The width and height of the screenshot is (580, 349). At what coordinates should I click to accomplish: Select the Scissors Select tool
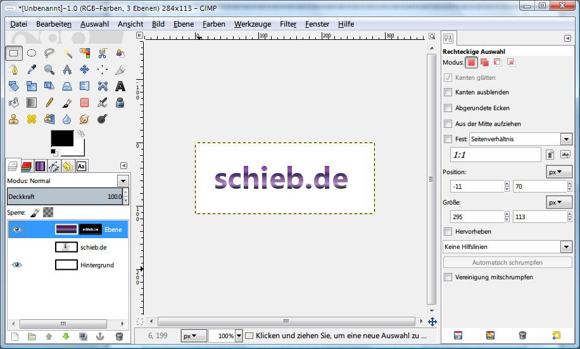click(103, 53)
